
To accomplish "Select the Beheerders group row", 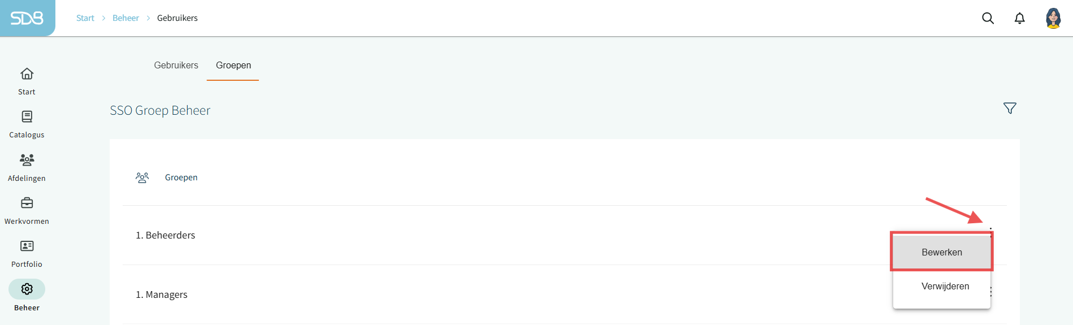I will (166, 235).
